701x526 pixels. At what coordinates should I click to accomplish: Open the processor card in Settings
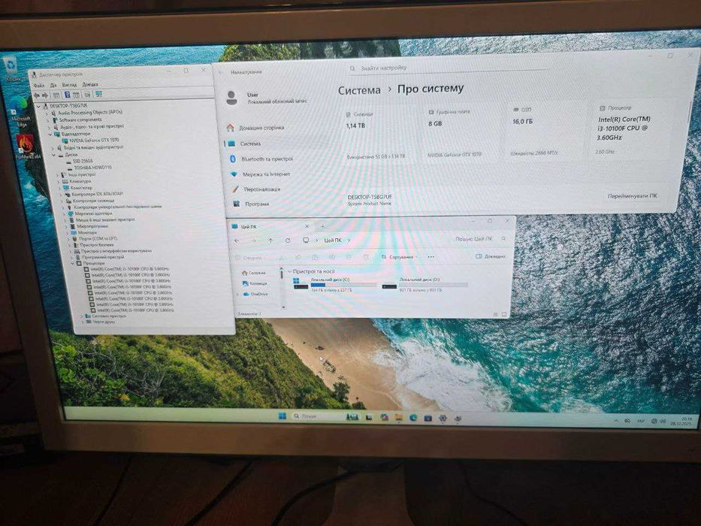pos(630,131)
